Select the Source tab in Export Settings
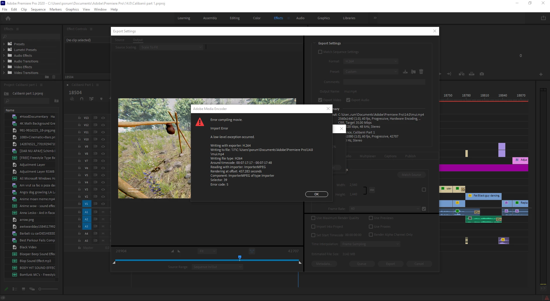This screenshot has height=301, width=550. pyautogui.click(x=120, y=40)
